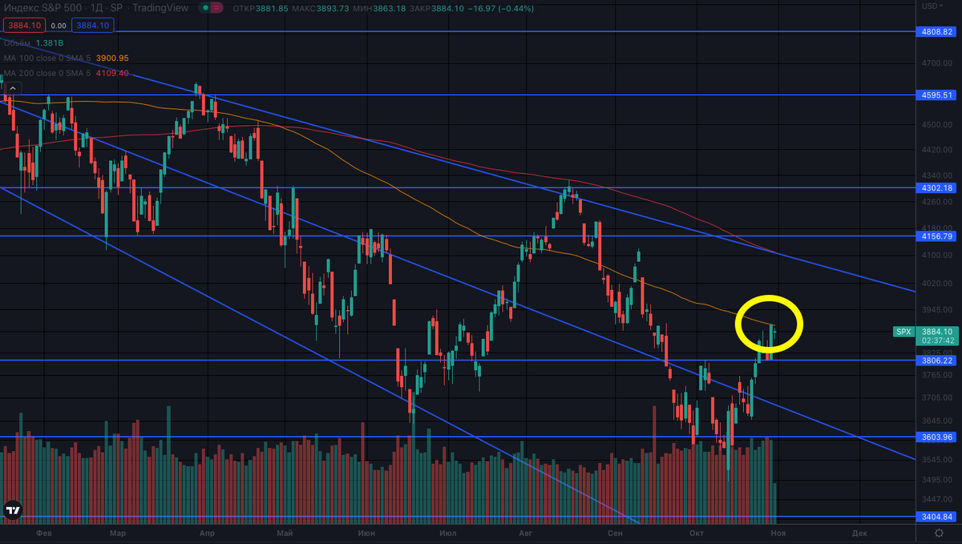
Task: Click the blue 3884.10 buy price box
Action: coord(92,26)
